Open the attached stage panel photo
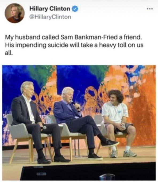Image resolution: width=158 pixels, height=182 pixels. (x=79, y=123)
